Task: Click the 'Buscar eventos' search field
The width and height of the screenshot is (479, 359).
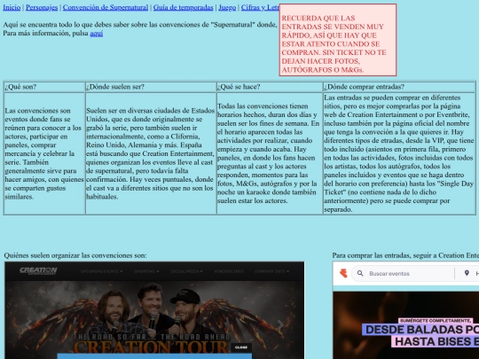Action: (x=403, y=274)
